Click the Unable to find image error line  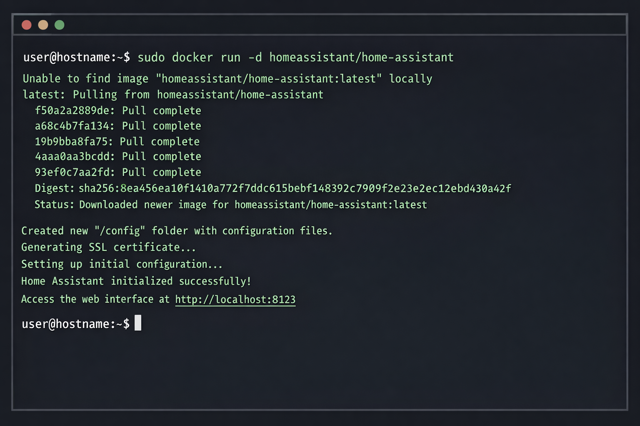pos(227,78)
